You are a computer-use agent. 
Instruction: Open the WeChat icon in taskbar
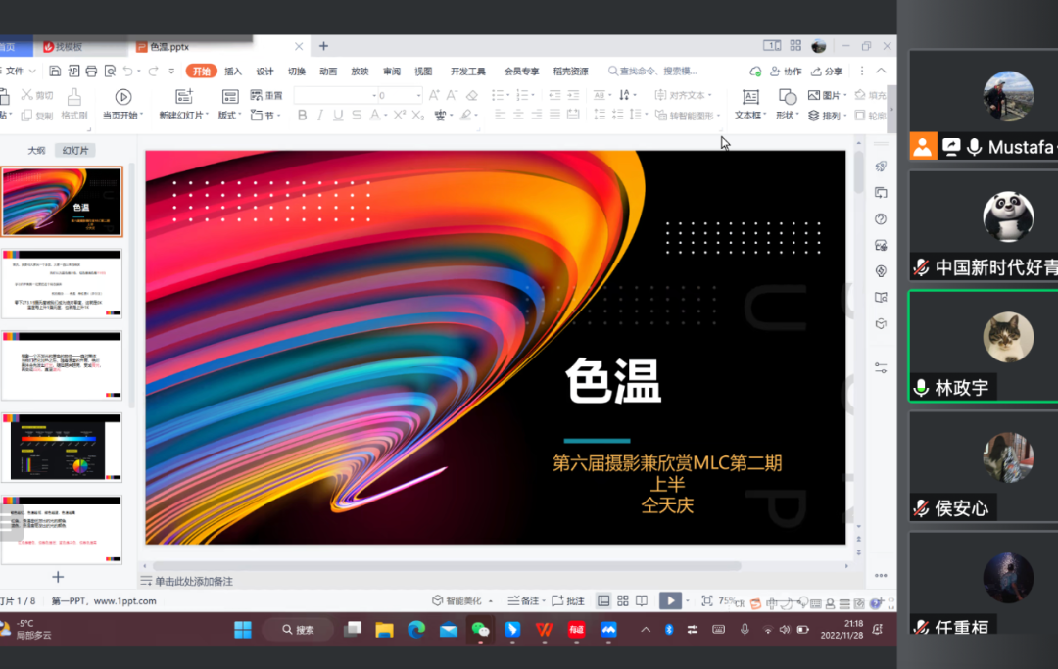coord(480,630)
